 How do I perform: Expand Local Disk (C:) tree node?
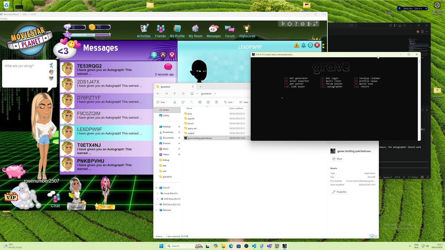(x=158, y=193)
